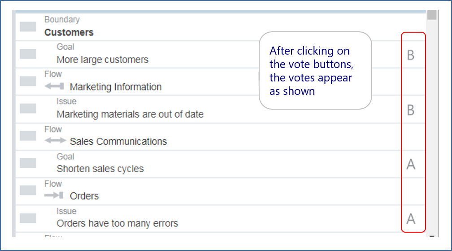Click gray box beside More large customers
The height and width of the screenshot is (251, 452).
[28, 54]
